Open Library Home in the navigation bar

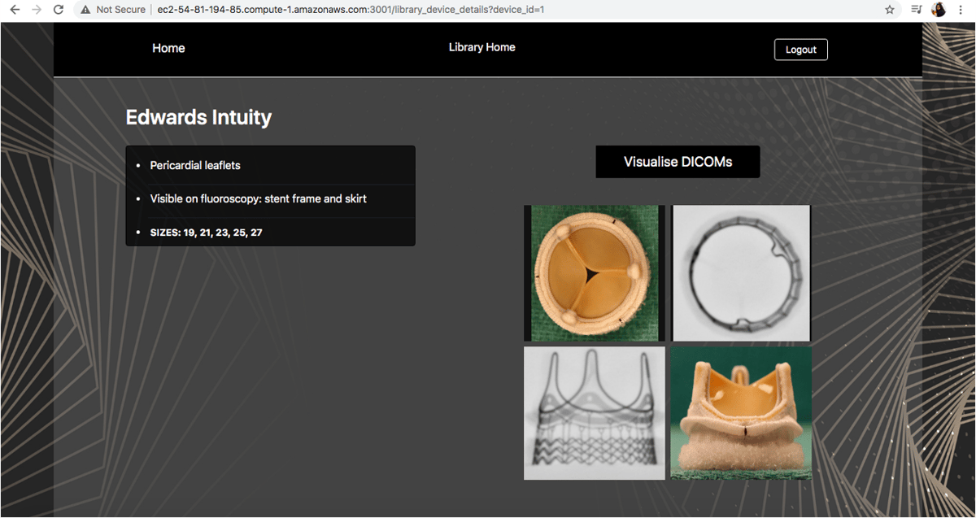[482, 47]
